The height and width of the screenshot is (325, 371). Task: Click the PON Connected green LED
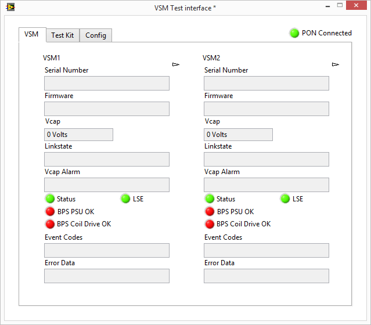[x=294, y=33]
